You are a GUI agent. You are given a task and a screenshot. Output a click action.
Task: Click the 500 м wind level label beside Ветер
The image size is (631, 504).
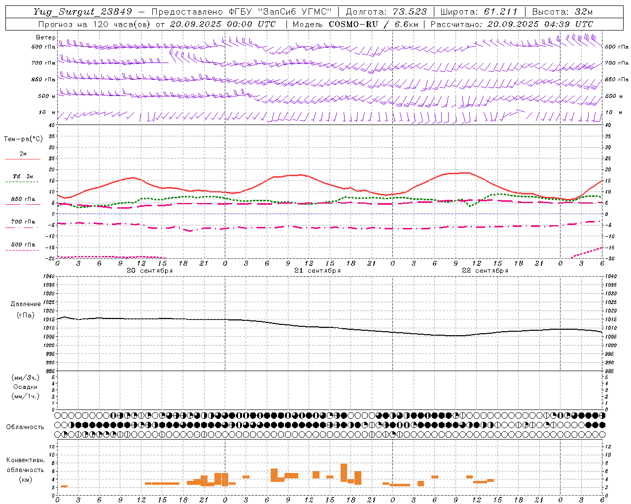[47, 96]
